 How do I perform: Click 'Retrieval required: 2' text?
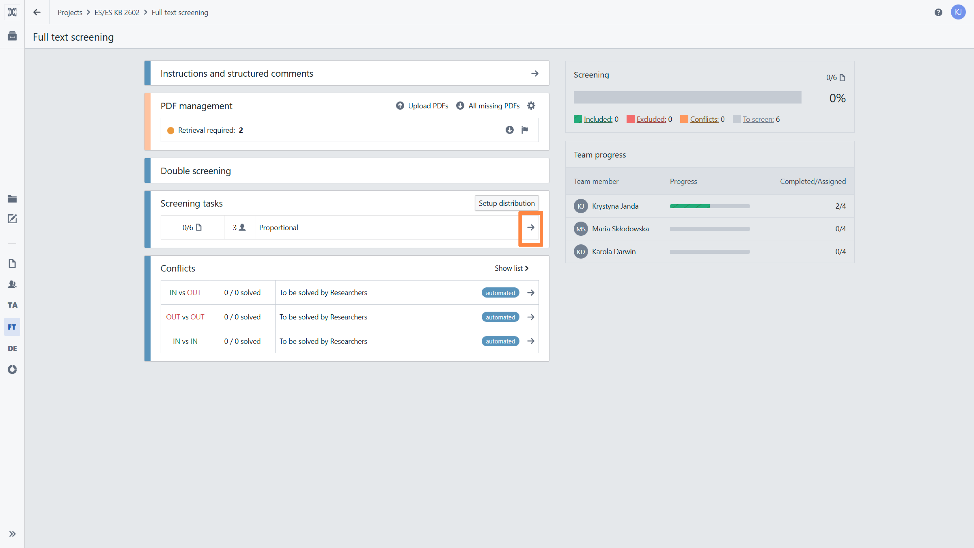211,130
